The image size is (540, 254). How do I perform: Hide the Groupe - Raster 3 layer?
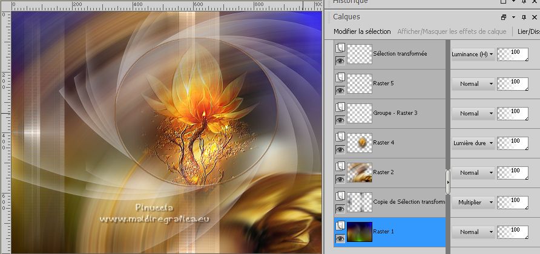click(x=340, y=120)
